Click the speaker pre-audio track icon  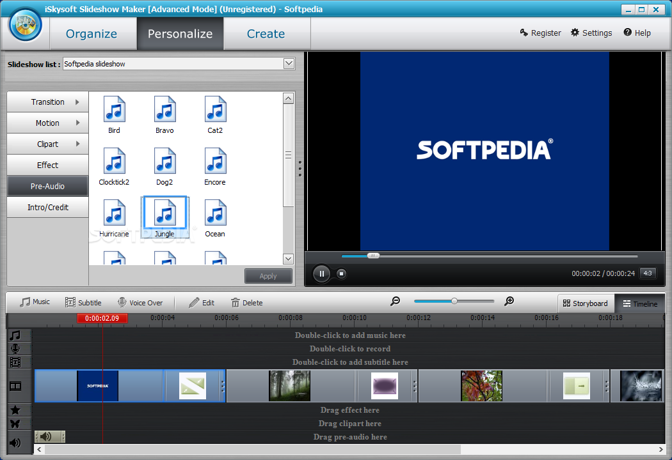[x=15, y=443]
